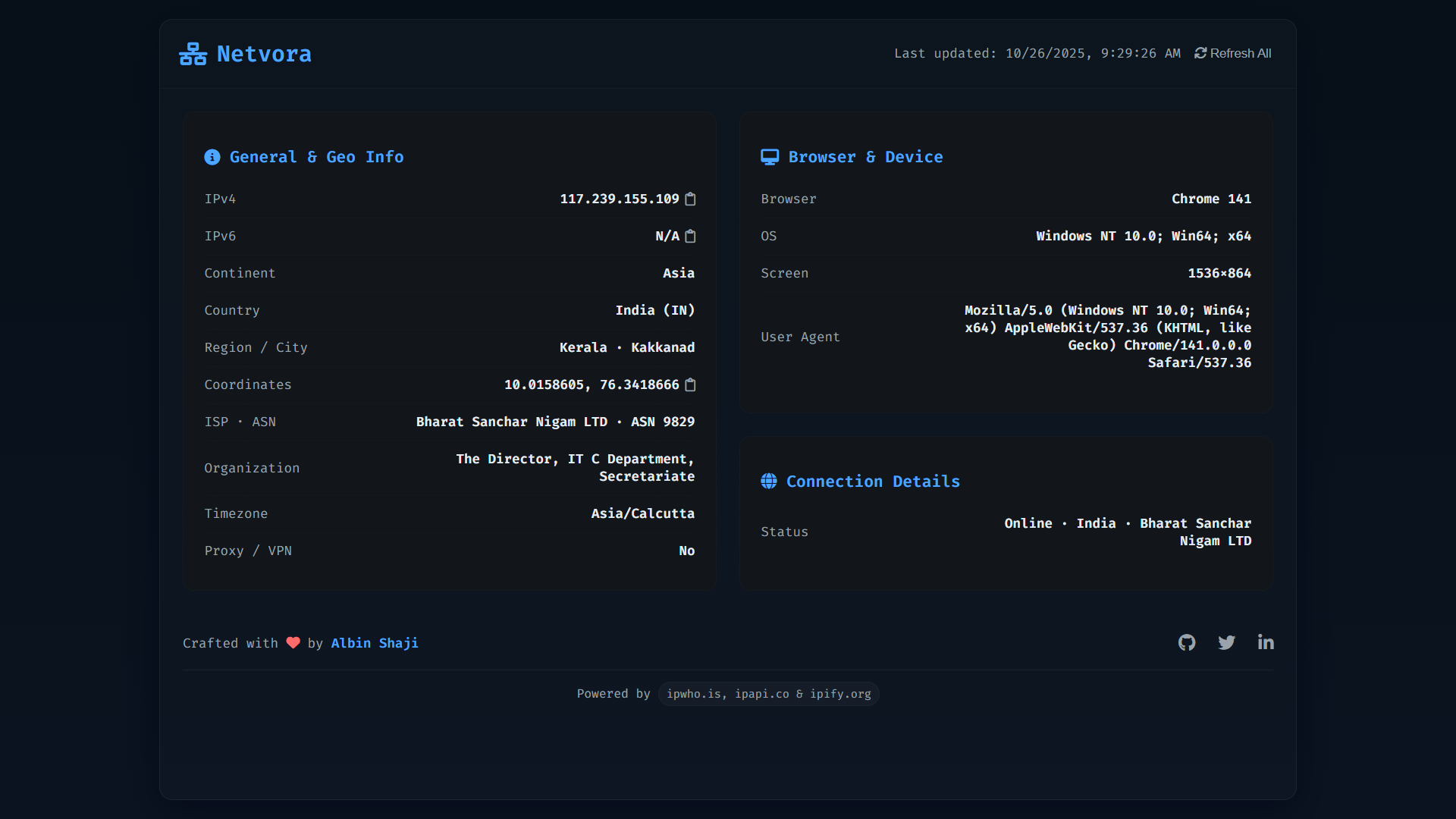Copy coordinates using the clipboard icon
The image size is (1456, 819).
point(690,384)
